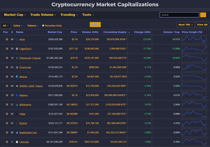210x147 pixels.
Task: Click the Emercoin logo icon
Action: point(17,67)
